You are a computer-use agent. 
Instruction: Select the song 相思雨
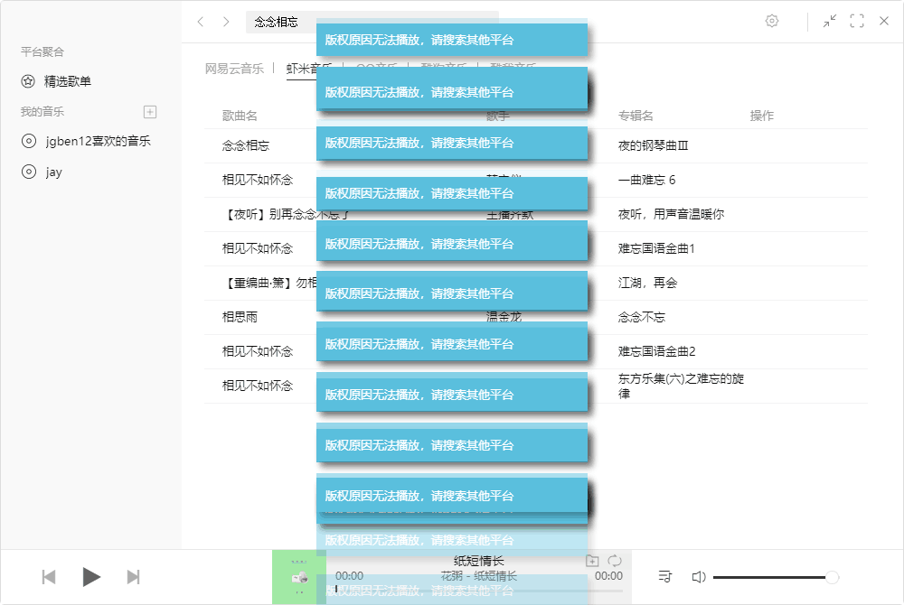[240, 317]
